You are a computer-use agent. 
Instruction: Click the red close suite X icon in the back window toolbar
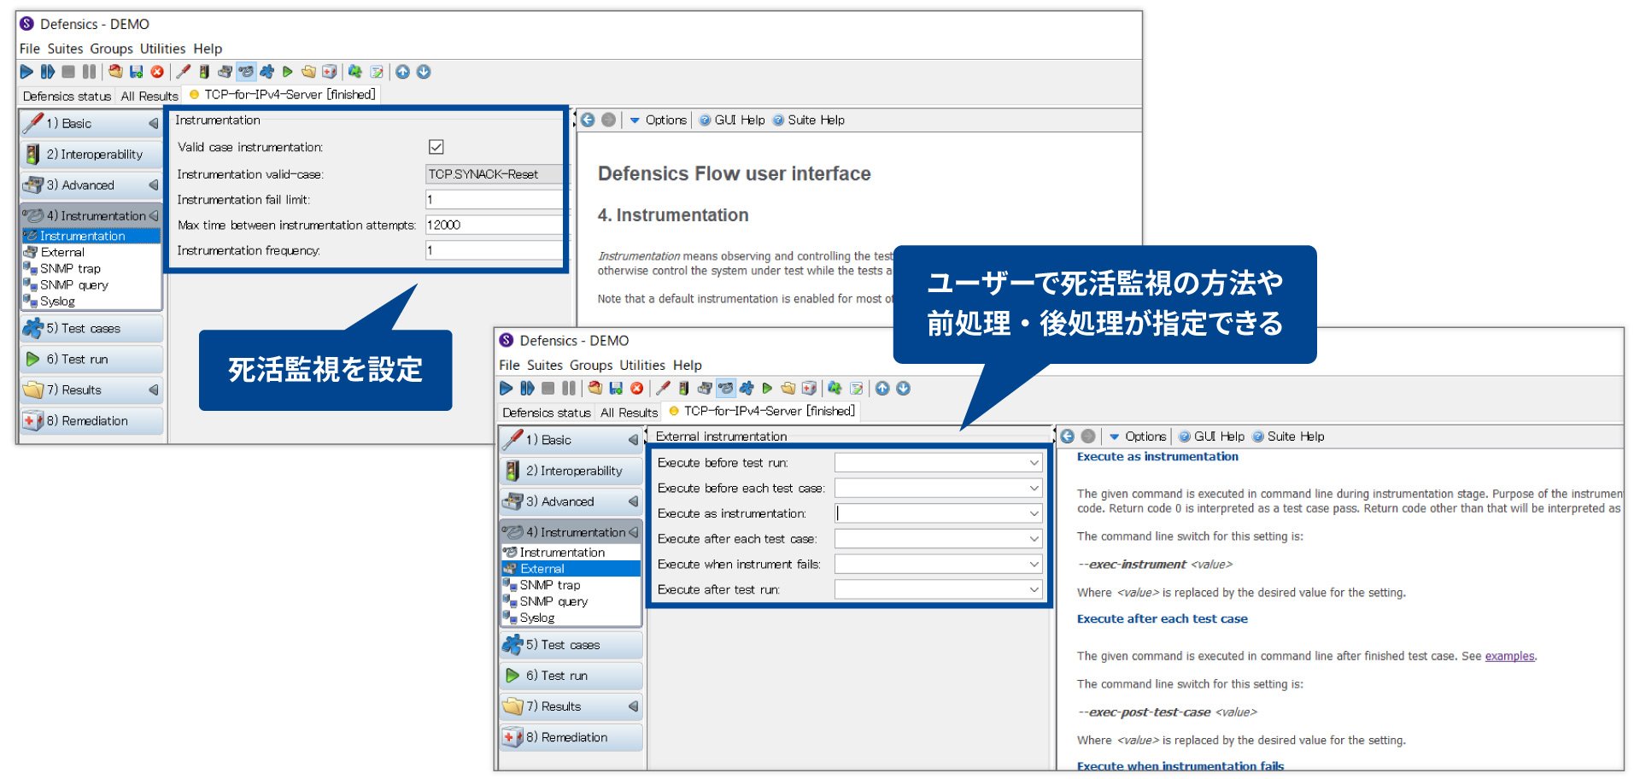157,72
